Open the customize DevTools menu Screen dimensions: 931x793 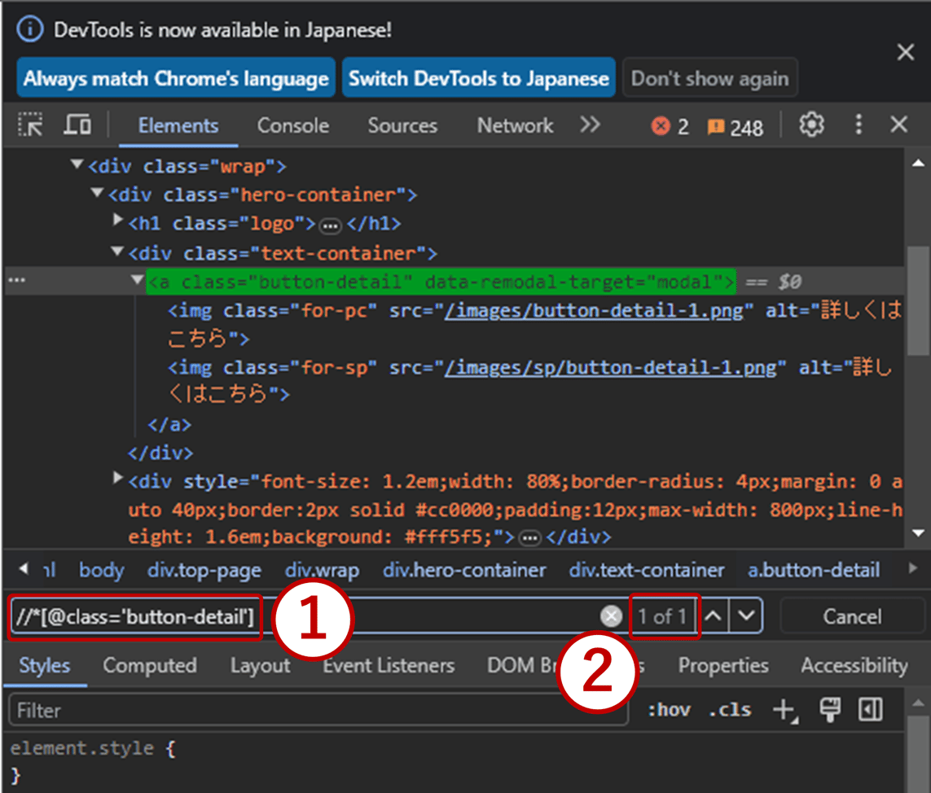pos(859,125)
